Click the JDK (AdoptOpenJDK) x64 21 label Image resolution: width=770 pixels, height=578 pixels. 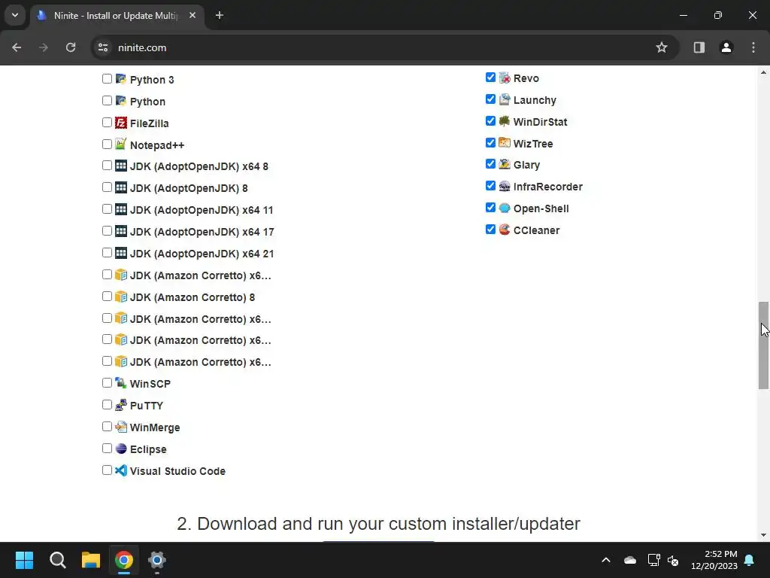202,254
